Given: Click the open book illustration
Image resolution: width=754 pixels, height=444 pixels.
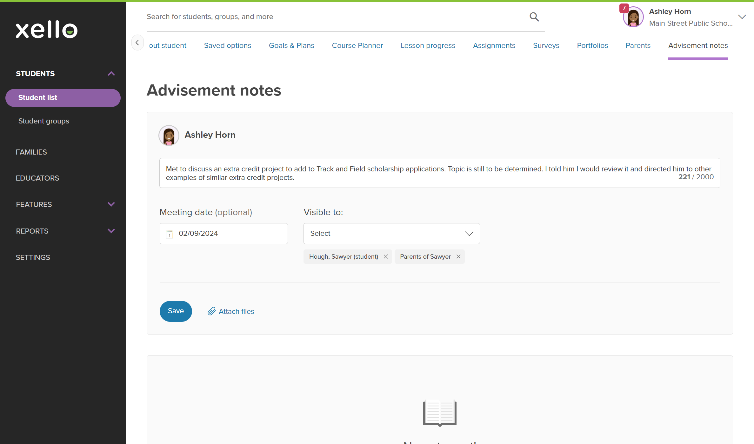Looking at the screenshot, I should click(440, 413).
